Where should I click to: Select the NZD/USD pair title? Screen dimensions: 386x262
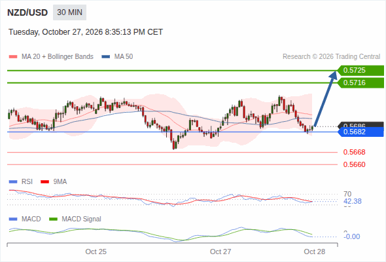27,12
